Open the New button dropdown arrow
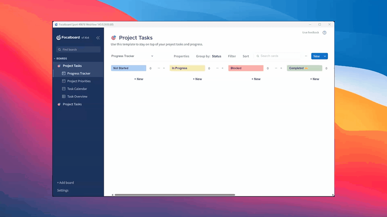The width and height of the screenshot is (387, 217). pos(325,56)
